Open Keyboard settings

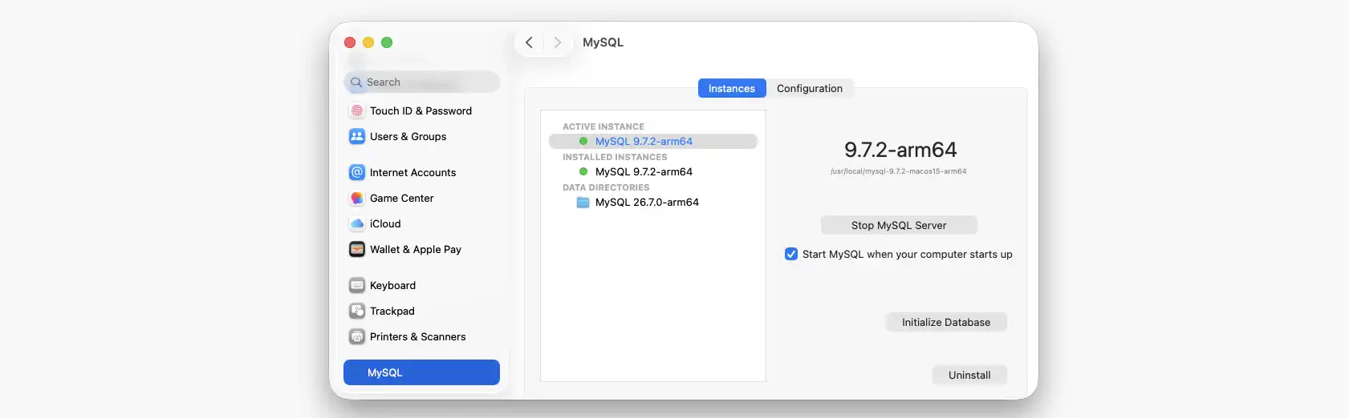(x=421, y=286)
